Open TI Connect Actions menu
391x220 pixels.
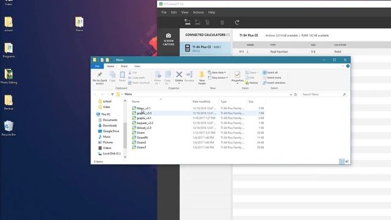coord(198,12)
